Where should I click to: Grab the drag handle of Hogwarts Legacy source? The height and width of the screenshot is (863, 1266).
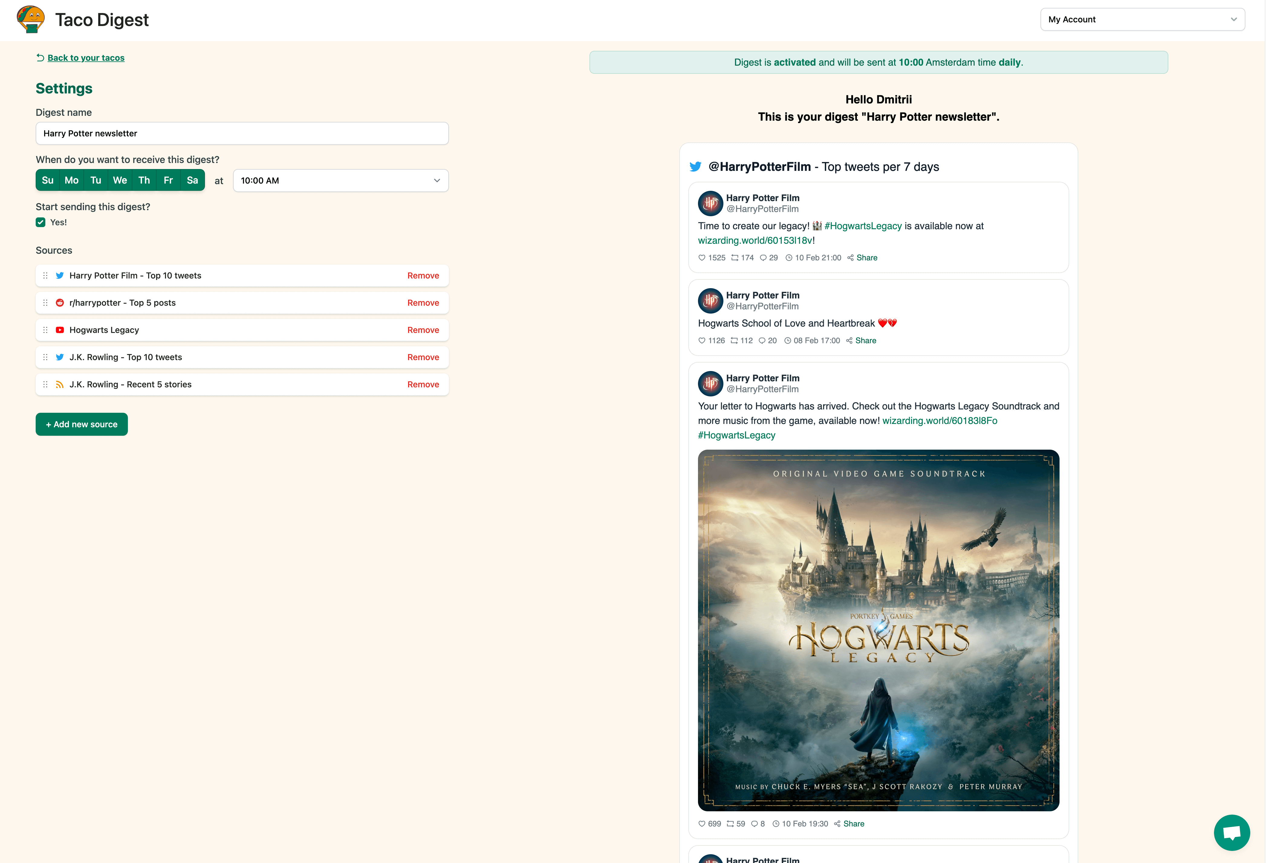click(x=45, y=330)
